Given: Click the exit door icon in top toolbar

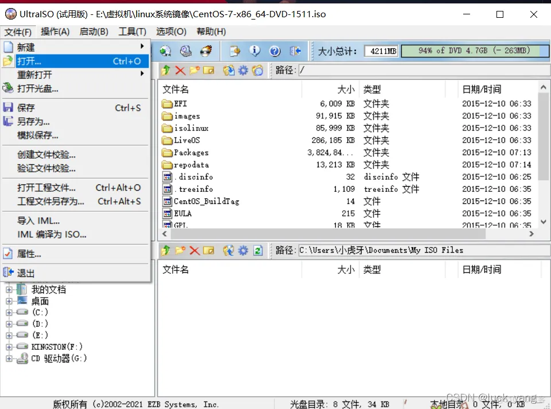Looking at the screenshot, I should coord(295,52).
